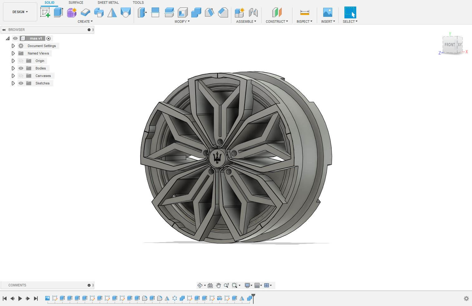
Task: Jump to the timeline end
Action: pos(36,299)
